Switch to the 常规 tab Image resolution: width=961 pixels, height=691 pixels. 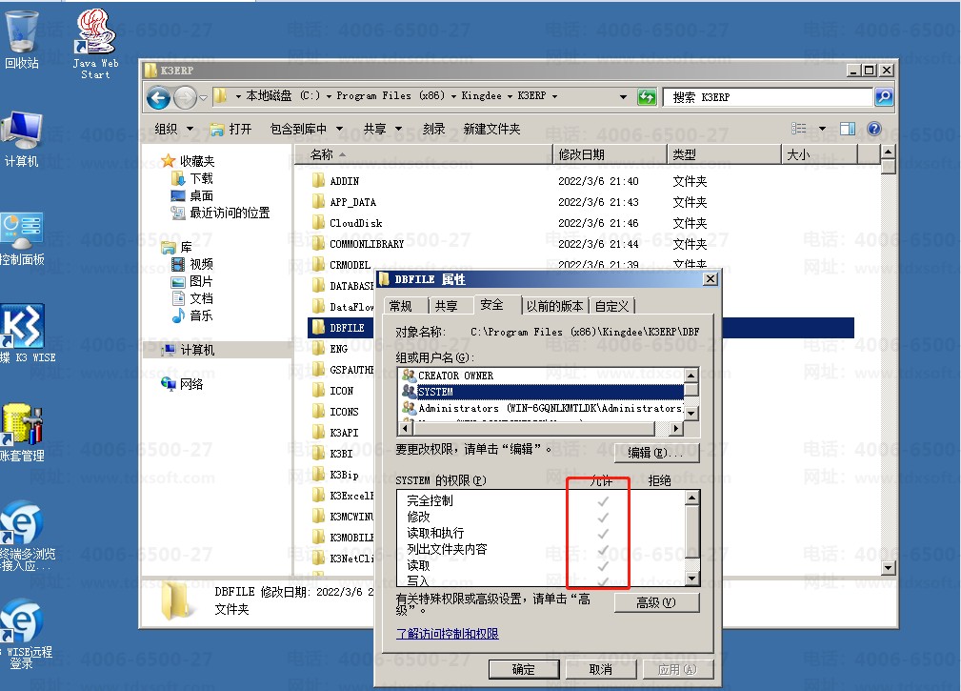pos(401,306)
